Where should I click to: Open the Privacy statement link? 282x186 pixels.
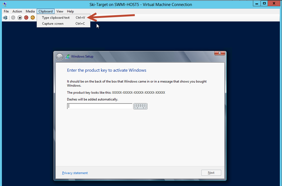click(75, 173)
